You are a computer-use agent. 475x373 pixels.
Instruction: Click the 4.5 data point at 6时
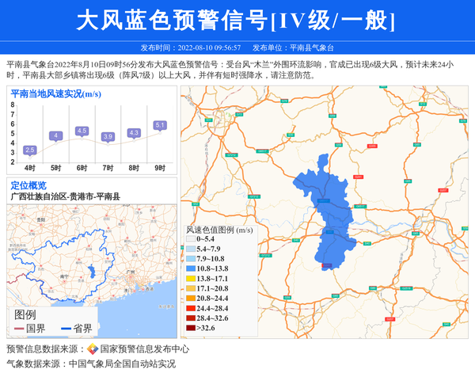(x=82, y=131)
